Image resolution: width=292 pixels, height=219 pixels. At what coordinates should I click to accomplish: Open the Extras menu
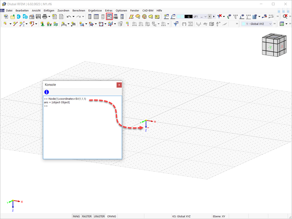pos(109,11)
